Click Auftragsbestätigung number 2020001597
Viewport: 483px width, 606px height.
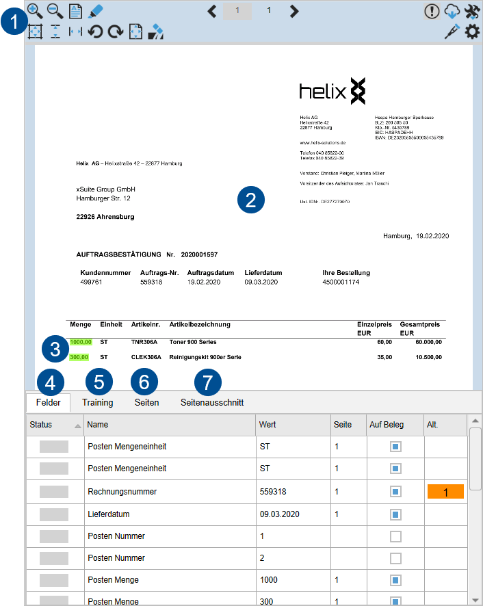(x=199, y=254)
